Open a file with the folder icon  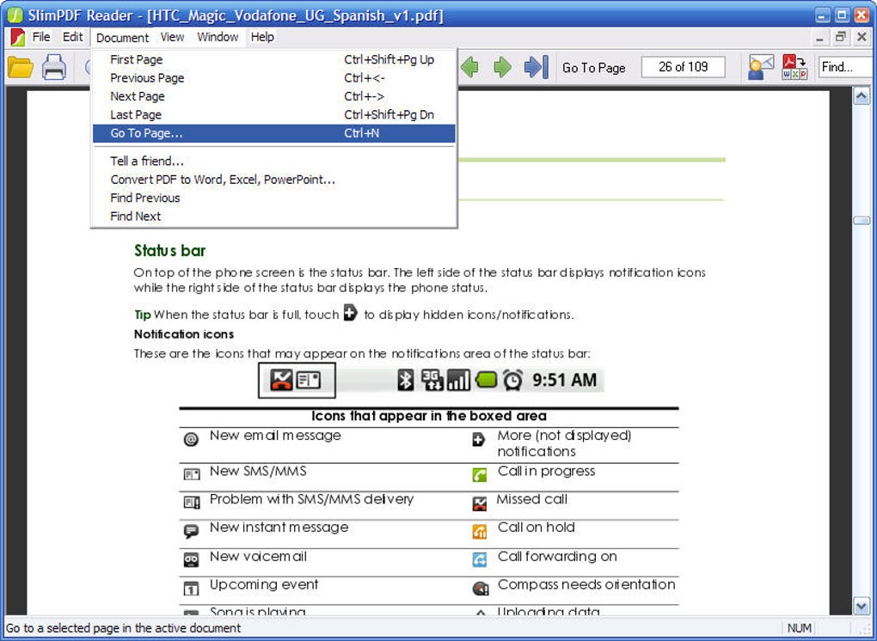tap(21, 67)
